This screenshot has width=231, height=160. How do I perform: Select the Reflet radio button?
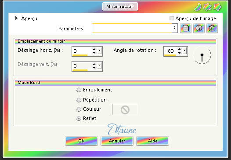pyautogui.click(x=79, y=118)
